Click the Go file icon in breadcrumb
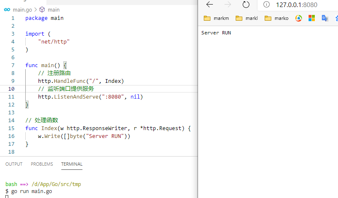The width and height of the screenshot is (338, 198). (x=7, y=10)
